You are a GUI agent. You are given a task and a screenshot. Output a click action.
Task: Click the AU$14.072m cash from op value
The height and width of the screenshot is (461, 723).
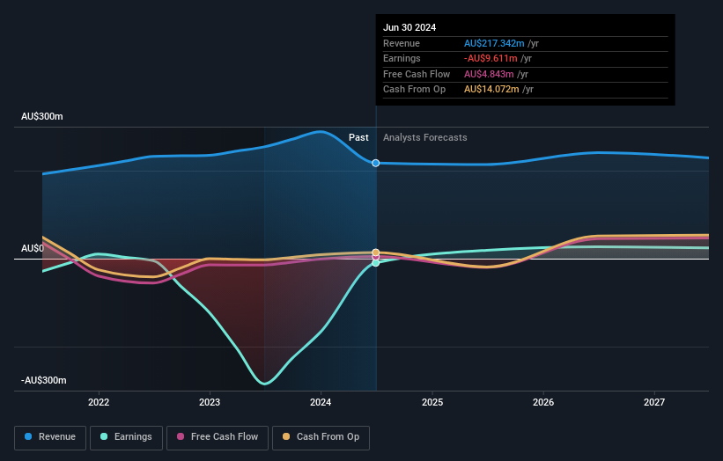[491, 90]
